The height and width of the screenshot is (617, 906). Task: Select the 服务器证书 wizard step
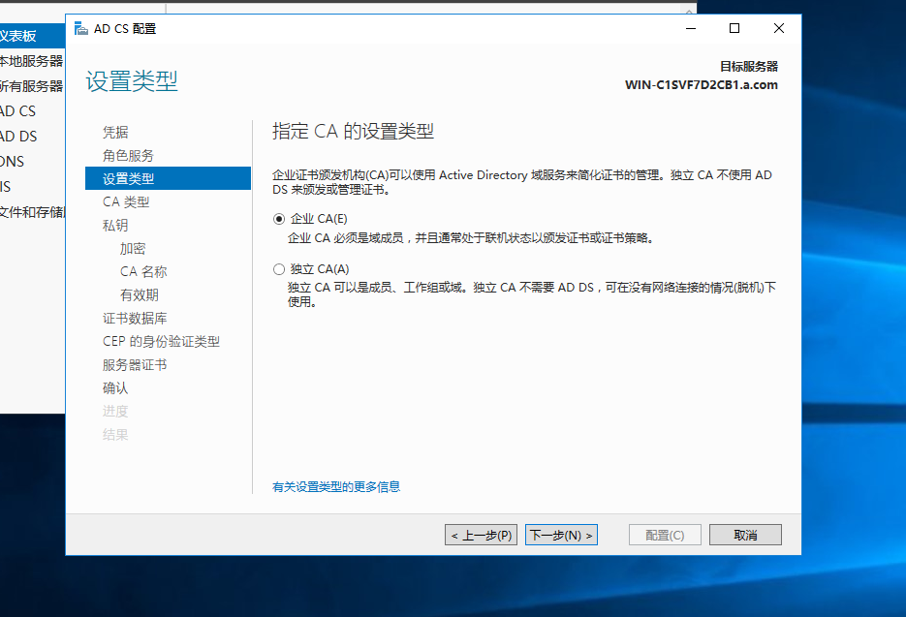(135, 365)
